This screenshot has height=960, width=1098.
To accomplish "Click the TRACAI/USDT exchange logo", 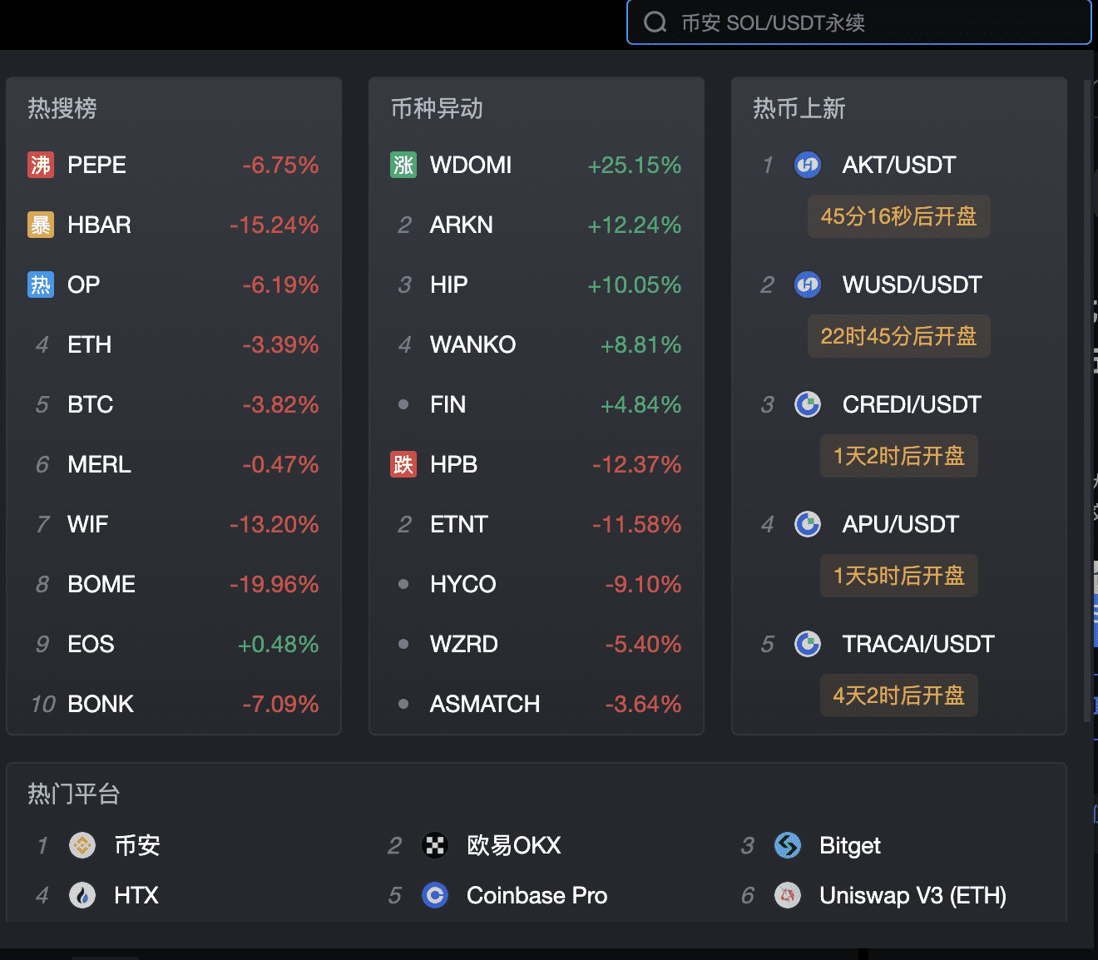I will point(808,644).
